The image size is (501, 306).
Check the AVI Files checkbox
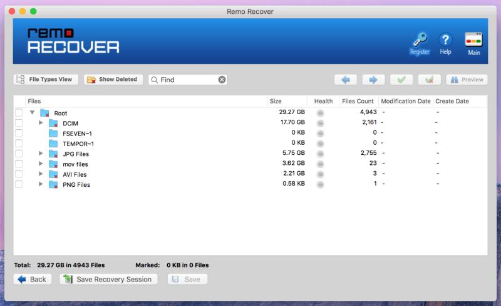pos(19,174)
